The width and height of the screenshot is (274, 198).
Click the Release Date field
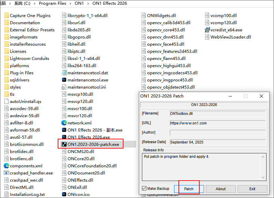pos(218,142)
